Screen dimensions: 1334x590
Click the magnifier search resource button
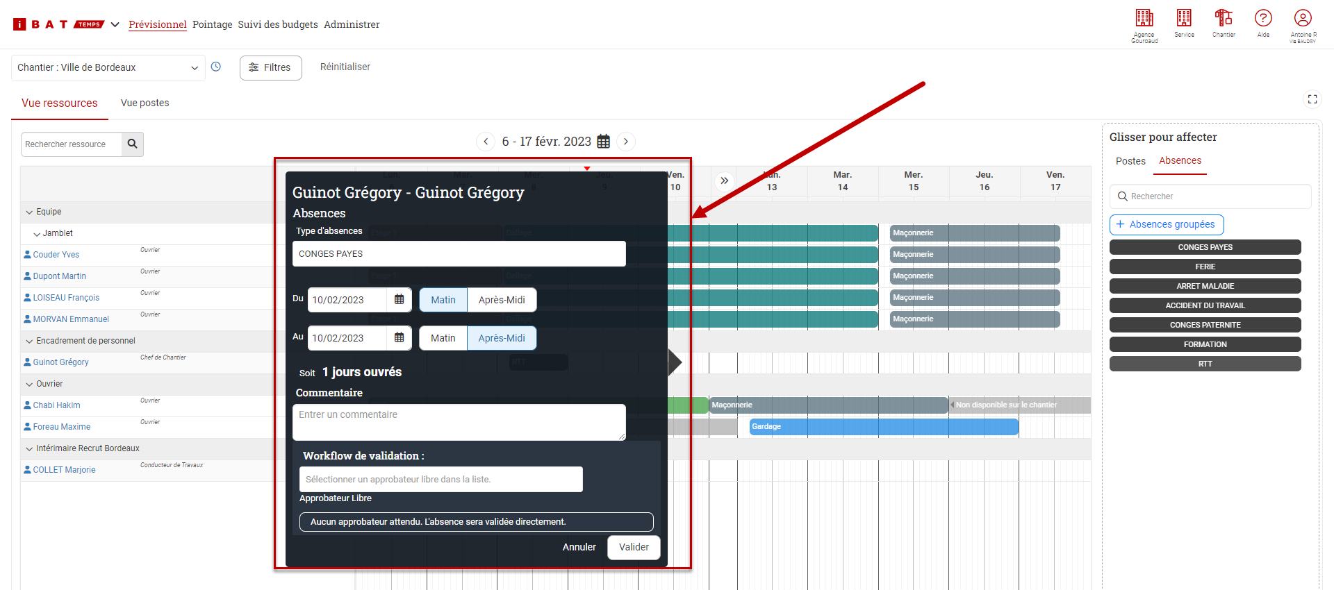[x=132, y=144]
